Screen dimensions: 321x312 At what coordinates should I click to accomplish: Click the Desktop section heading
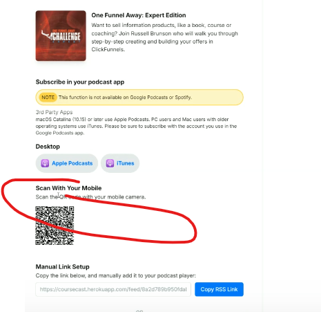click(x=48, y=147)
